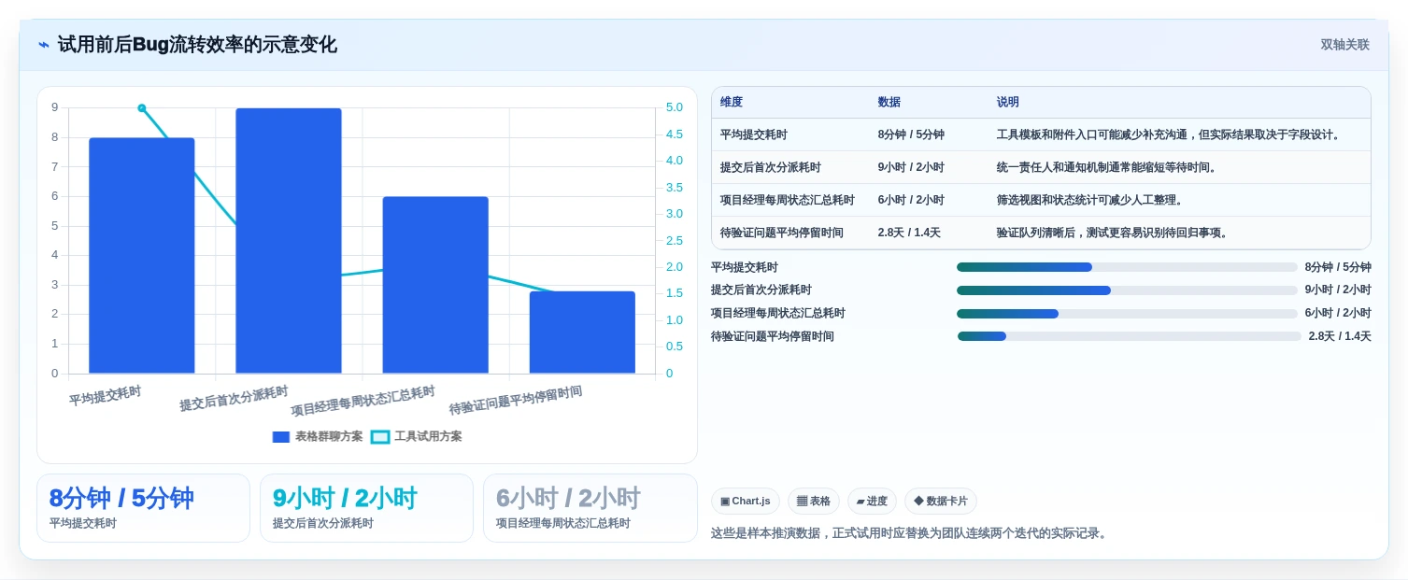This screenshot has height=580, width=1408.
Task: Click the 说明 table column header
Action: 1008,102
